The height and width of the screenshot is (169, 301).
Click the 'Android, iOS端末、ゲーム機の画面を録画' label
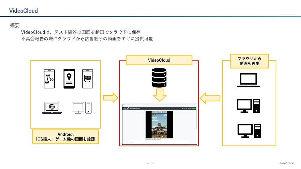pyautogui.click(x=66, y=137)
